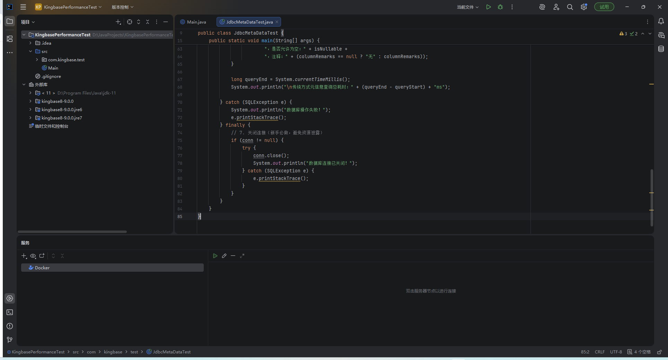Toggle the Services view eye options

point(33,256)
